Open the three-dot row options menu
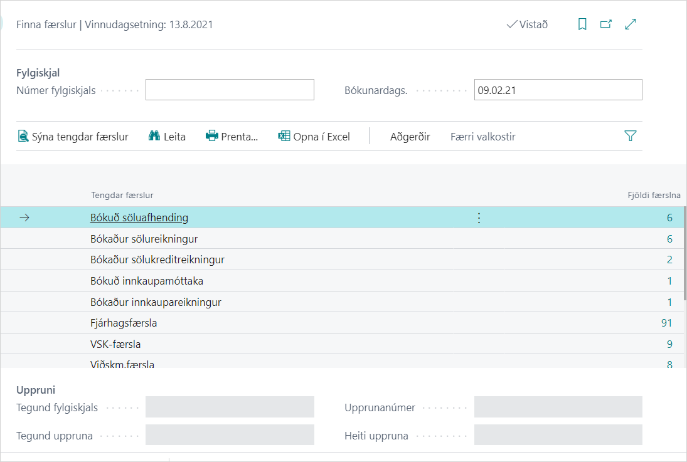The image size is (687, 462). [x=479, y=218]
